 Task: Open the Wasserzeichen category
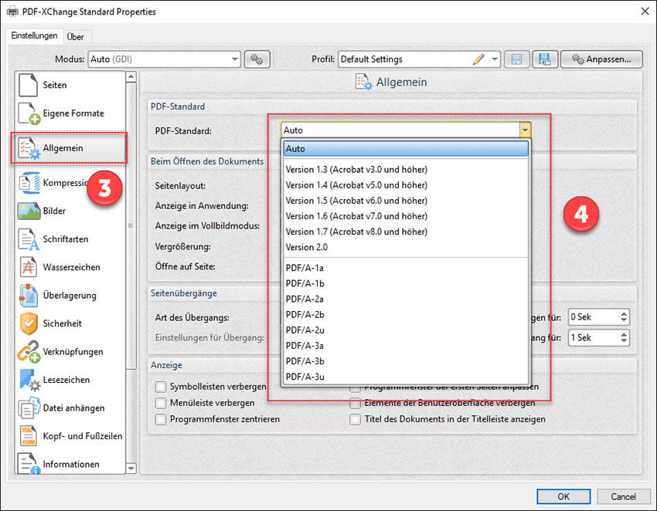70,267
